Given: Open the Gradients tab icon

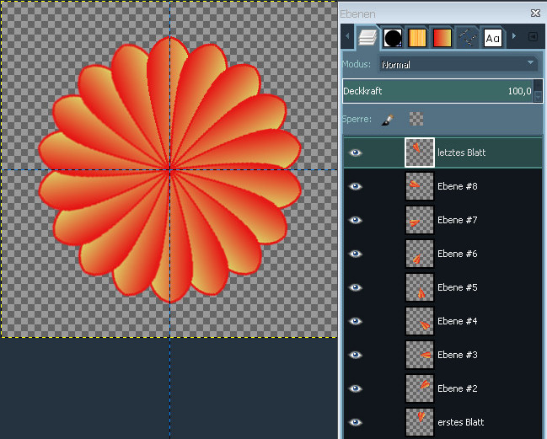Looking at the screenshot, I should tap(442, 37).
